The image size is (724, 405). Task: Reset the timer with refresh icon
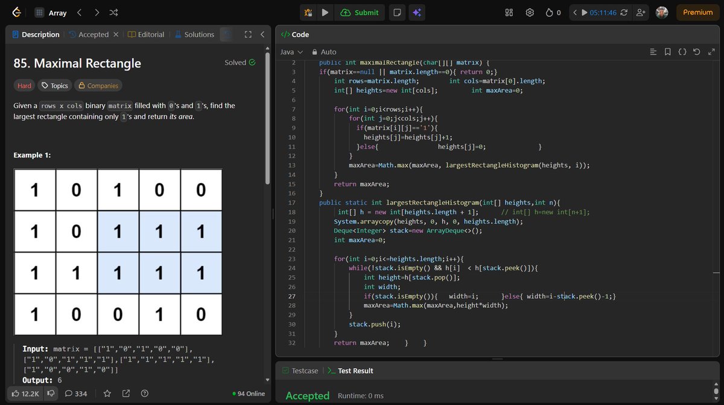tap(624, 12)
